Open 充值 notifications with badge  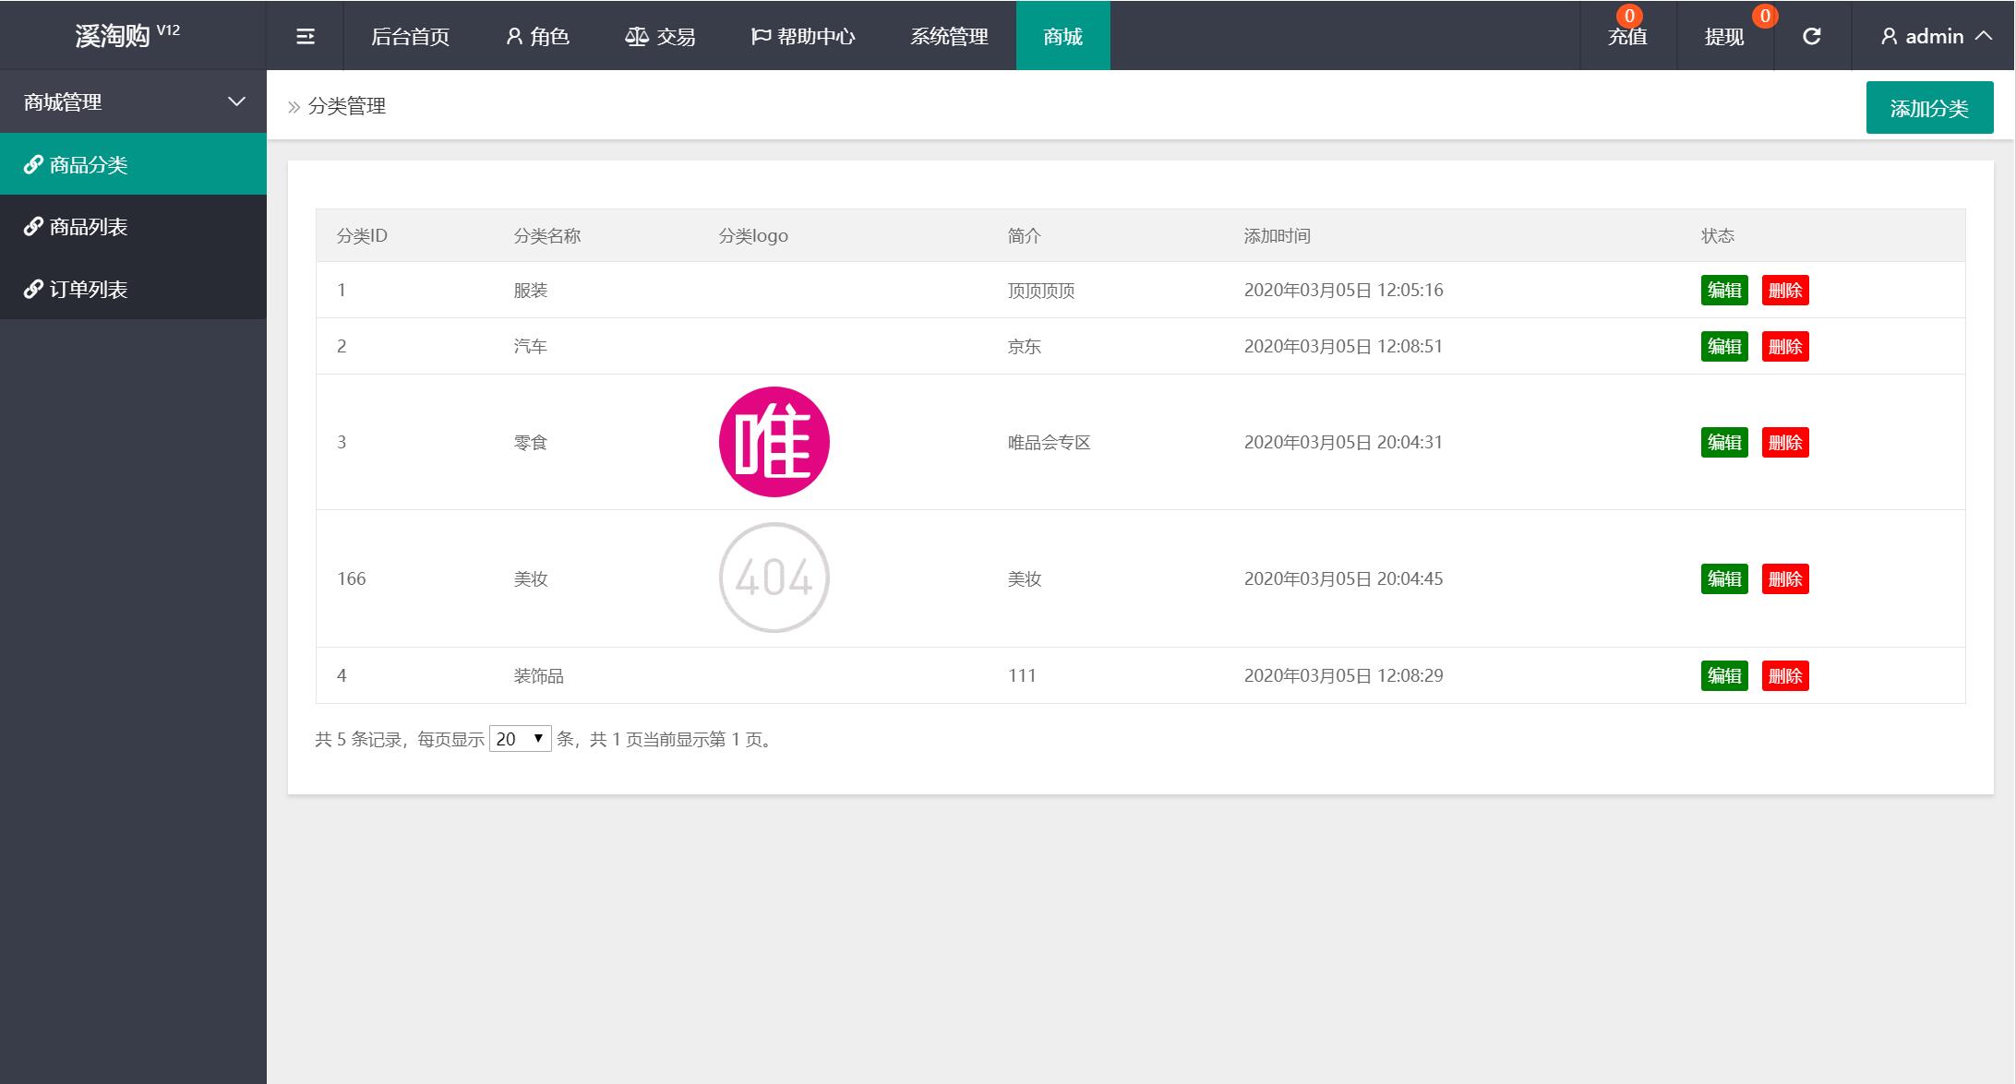[x=1627, y=36]
